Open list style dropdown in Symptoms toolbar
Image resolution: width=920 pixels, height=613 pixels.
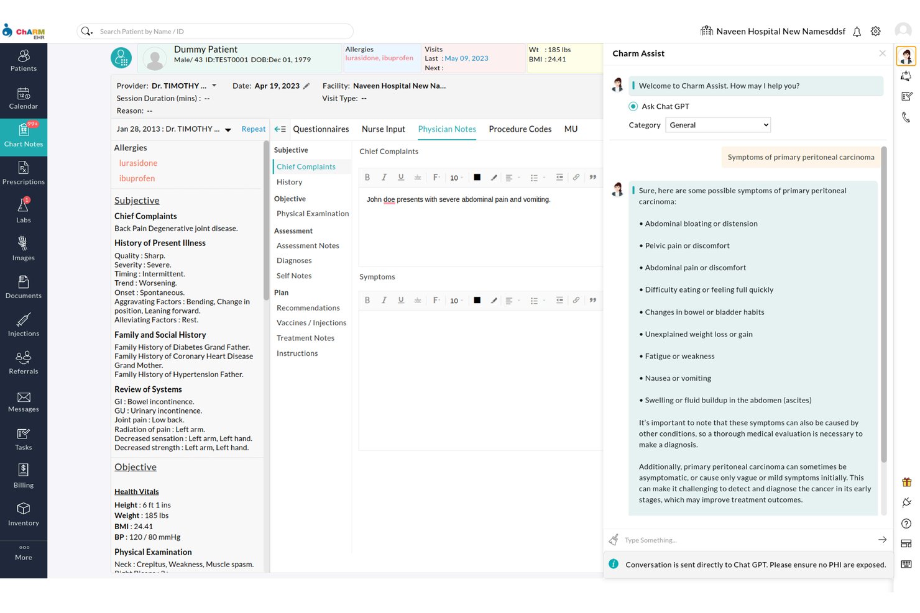pyautogui.click(x=538, y=301)
